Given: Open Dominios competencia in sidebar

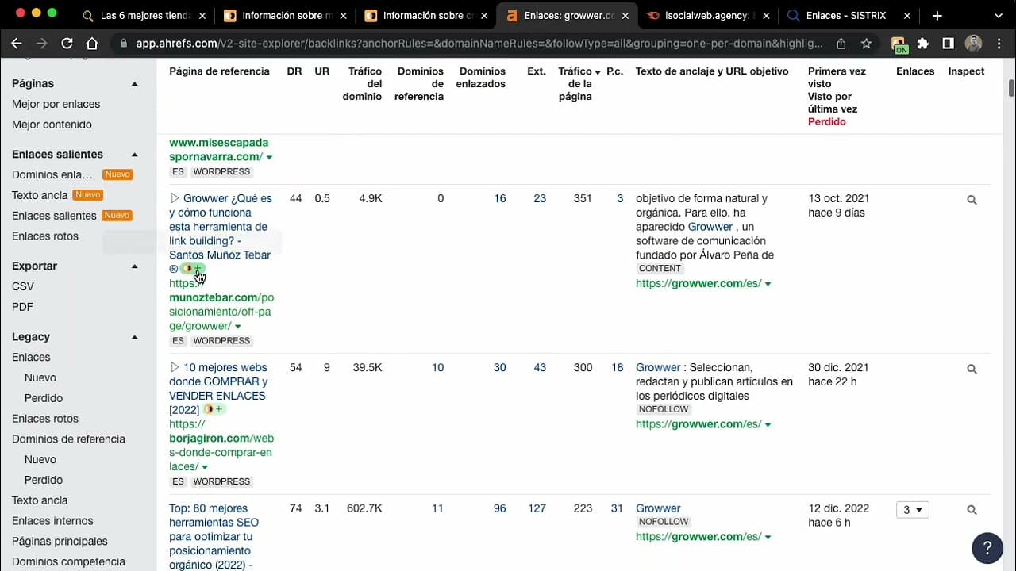Looking at the screenshot, I should coord(68,562).
